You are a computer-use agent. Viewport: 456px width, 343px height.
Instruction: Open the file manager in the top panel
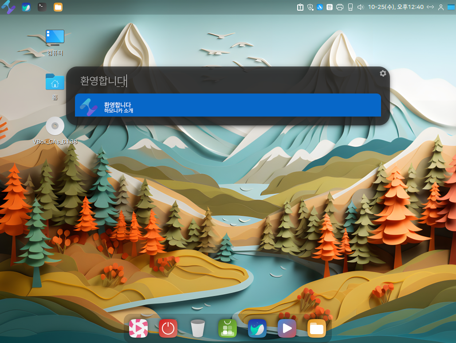[x=58, y=7]
